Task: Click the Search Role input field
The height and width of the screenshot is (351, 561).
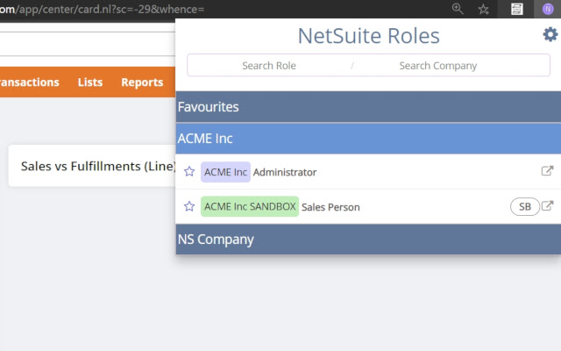Action: (269, 66)
